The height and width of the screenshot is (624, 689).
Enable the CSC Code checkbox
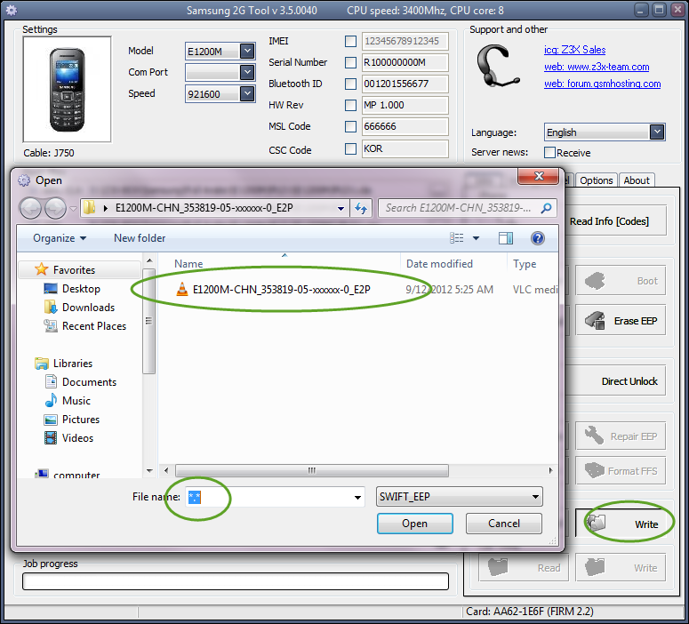tap(350, 148)
